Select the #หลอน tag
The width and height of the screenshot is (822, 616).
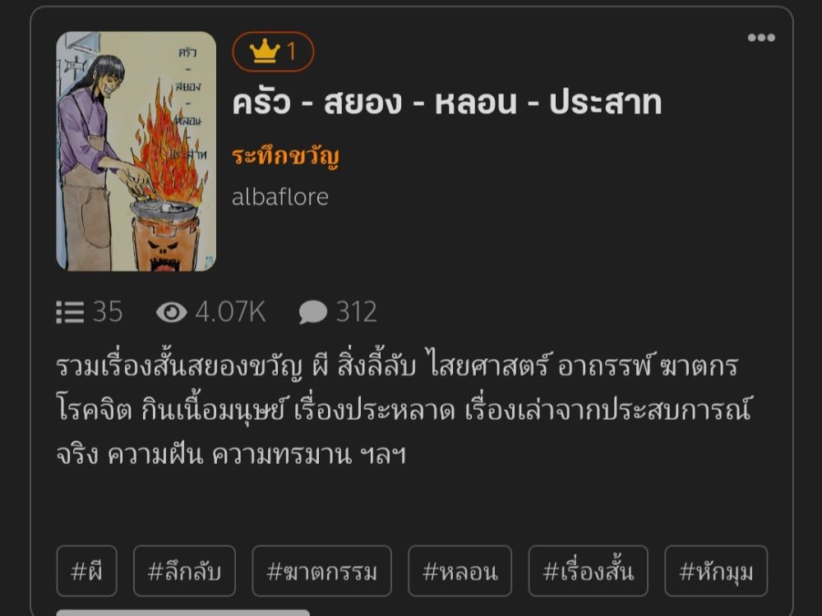(459, 571)
